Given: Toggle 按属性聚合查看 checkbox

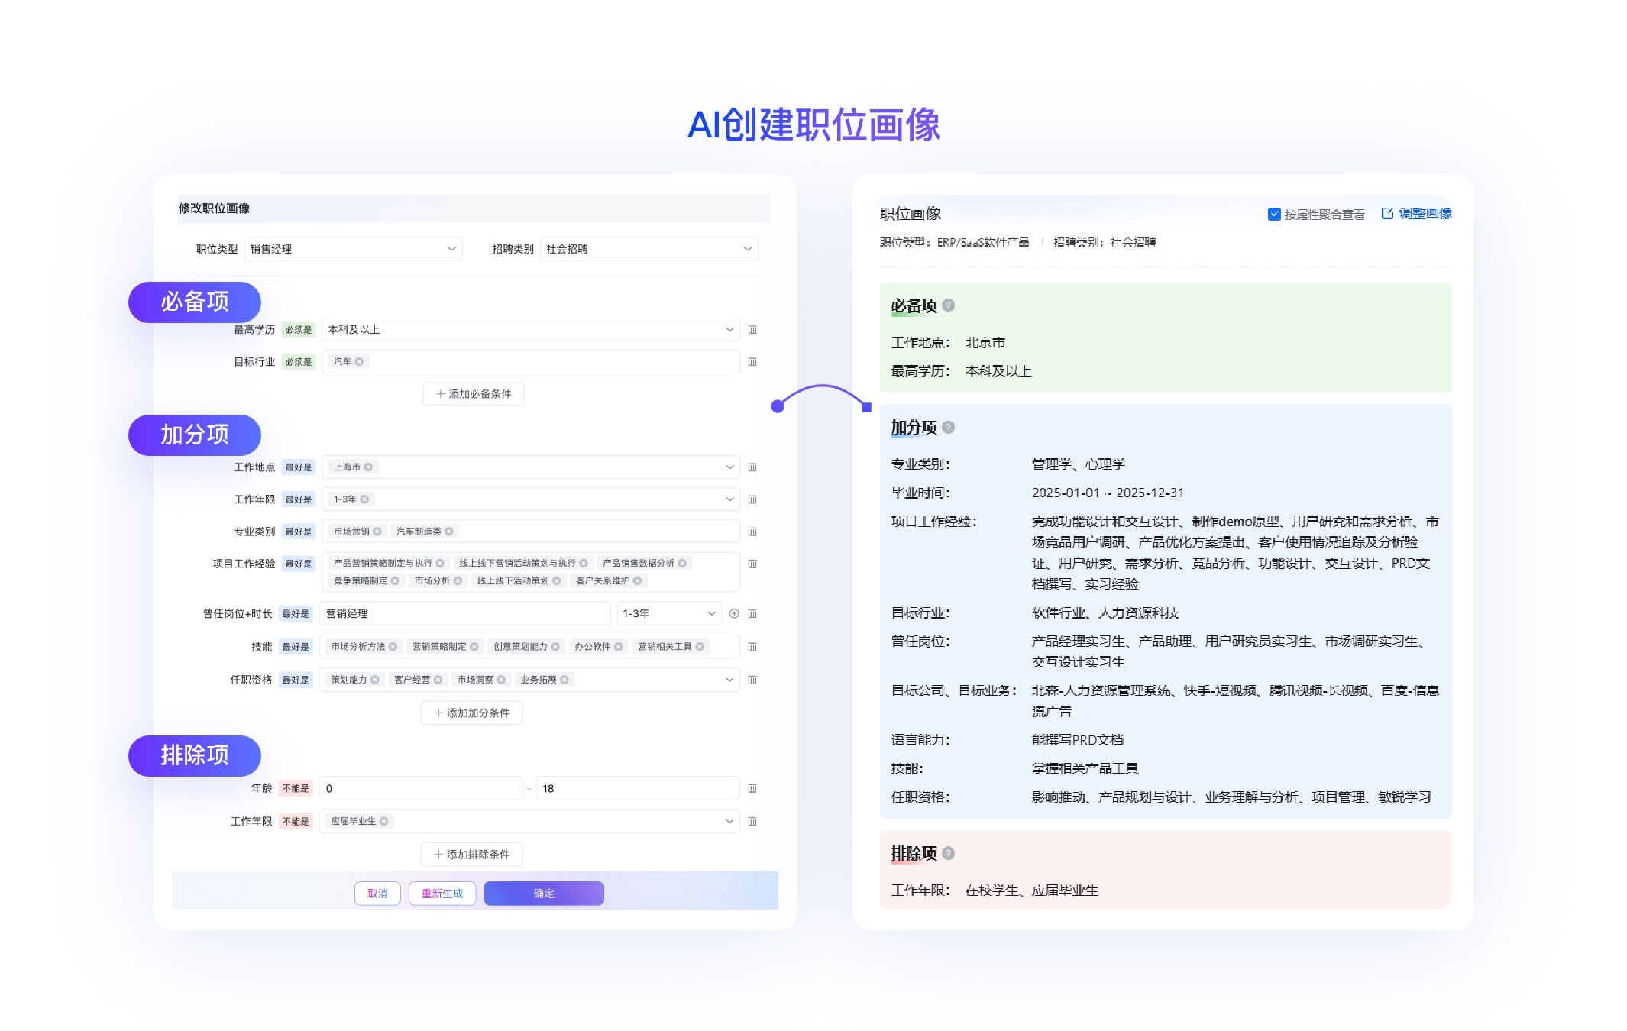Looking at the screenshot, I should tap(1273, 215).
